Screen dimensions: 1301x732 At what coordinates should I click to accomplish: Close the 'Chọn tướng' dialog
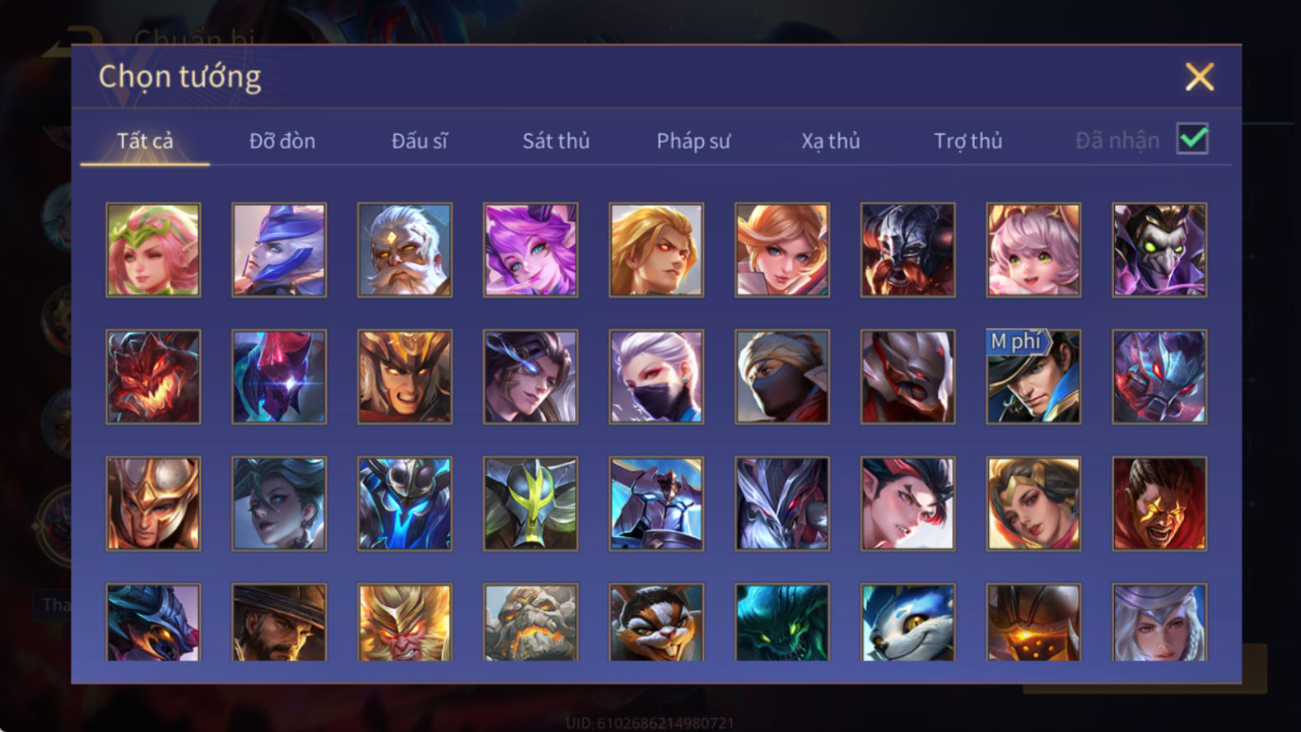(x=1200, y=77)
